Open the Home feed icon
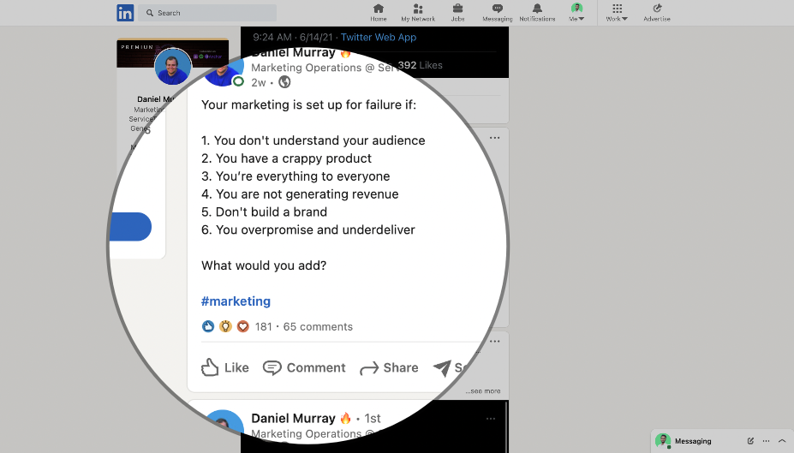Viewport: 794px width, 453px height. click(379, 9)
